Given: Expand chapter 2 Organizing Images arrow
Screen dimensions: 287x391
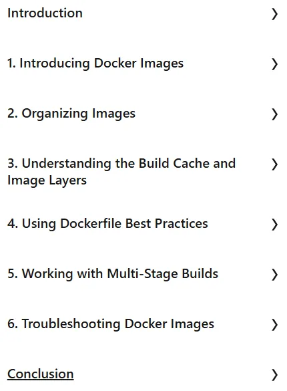Looking at the screenshot, I should (x=274, y=114).
